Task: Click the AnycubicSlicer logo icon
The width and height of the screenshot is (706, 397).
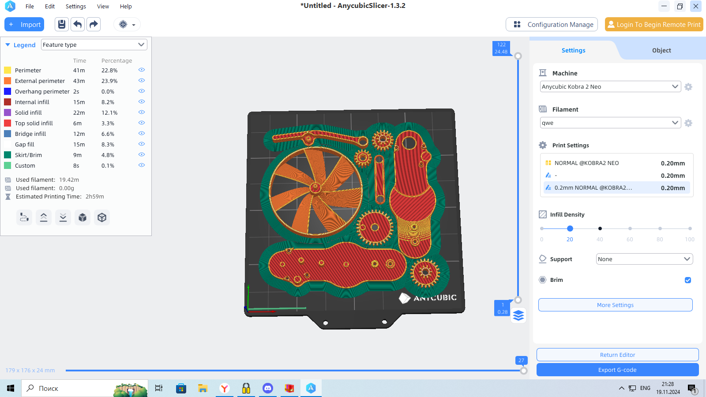Action: pos(10,6)
